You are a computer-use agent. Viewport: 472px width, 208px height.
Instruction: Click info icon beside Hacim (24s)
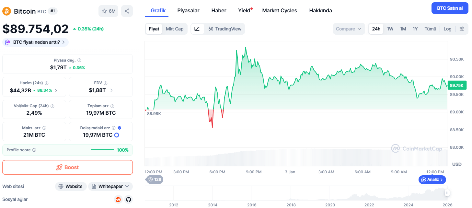[46, 83]
